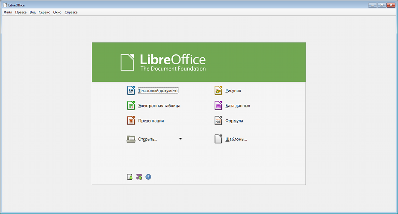
Task: Open the Справка menu
Action: pyautogui.click(x=71, y=12)
